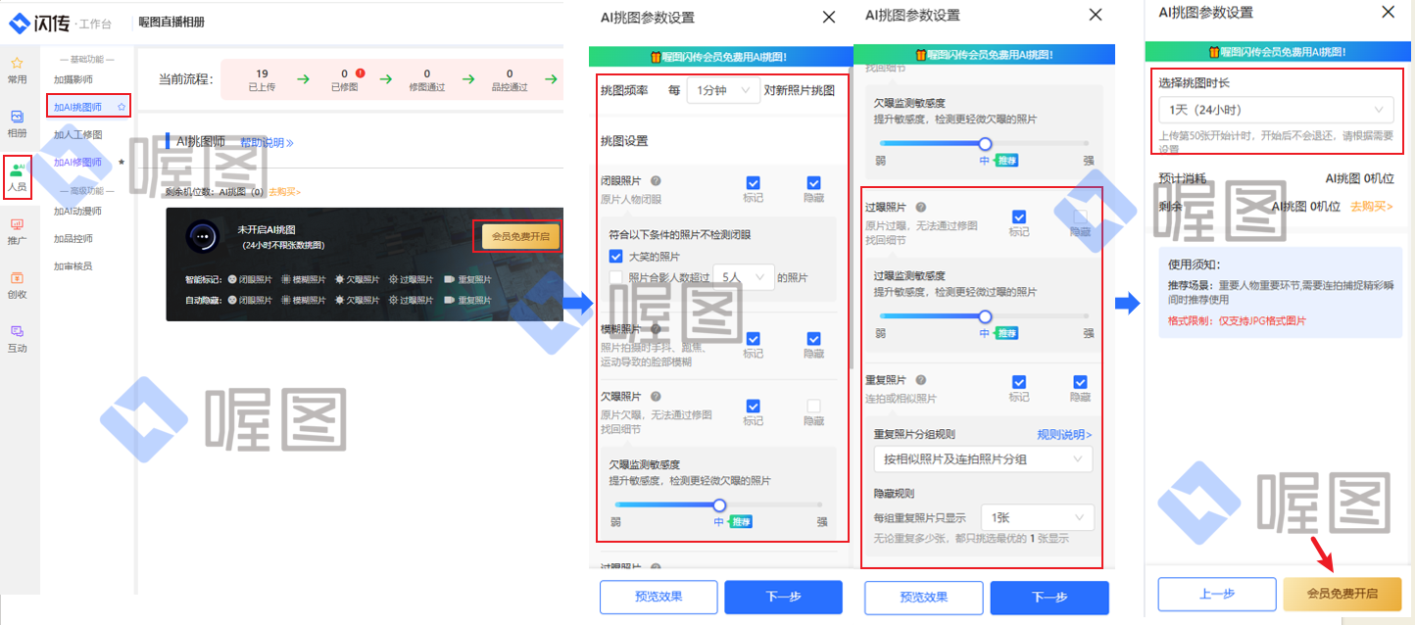Click 重复照片 icon in 智能标记 row
1415x625 pixels.
click(449, 279)
